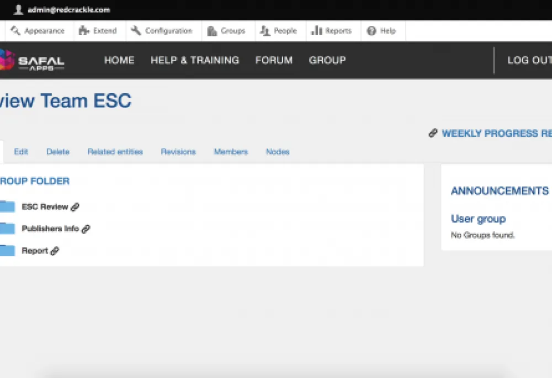Click the Appearance paintbrush icon

[15, 30]
